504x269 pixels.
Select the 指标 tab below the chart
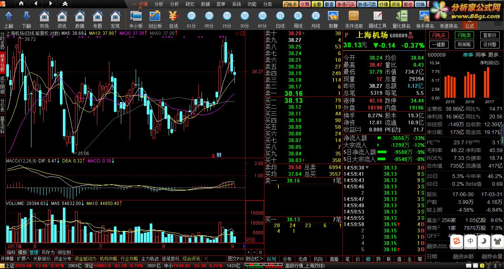pyautogui.click(x=11, y=252)
